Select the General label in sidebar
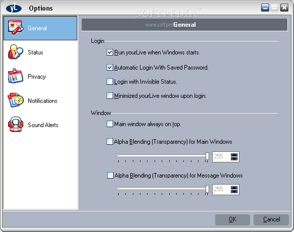The height and width of the screenshot is (232, 294). point(37,28)
